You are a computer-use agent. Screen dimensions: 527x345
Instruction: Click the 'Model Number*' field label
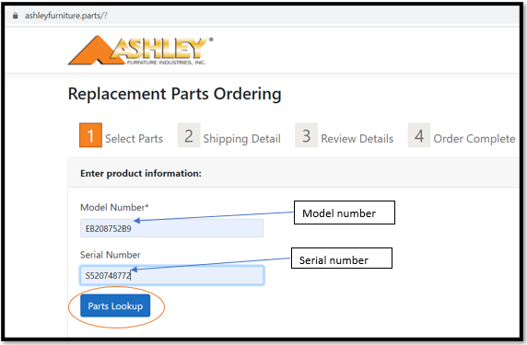(114, 207)
